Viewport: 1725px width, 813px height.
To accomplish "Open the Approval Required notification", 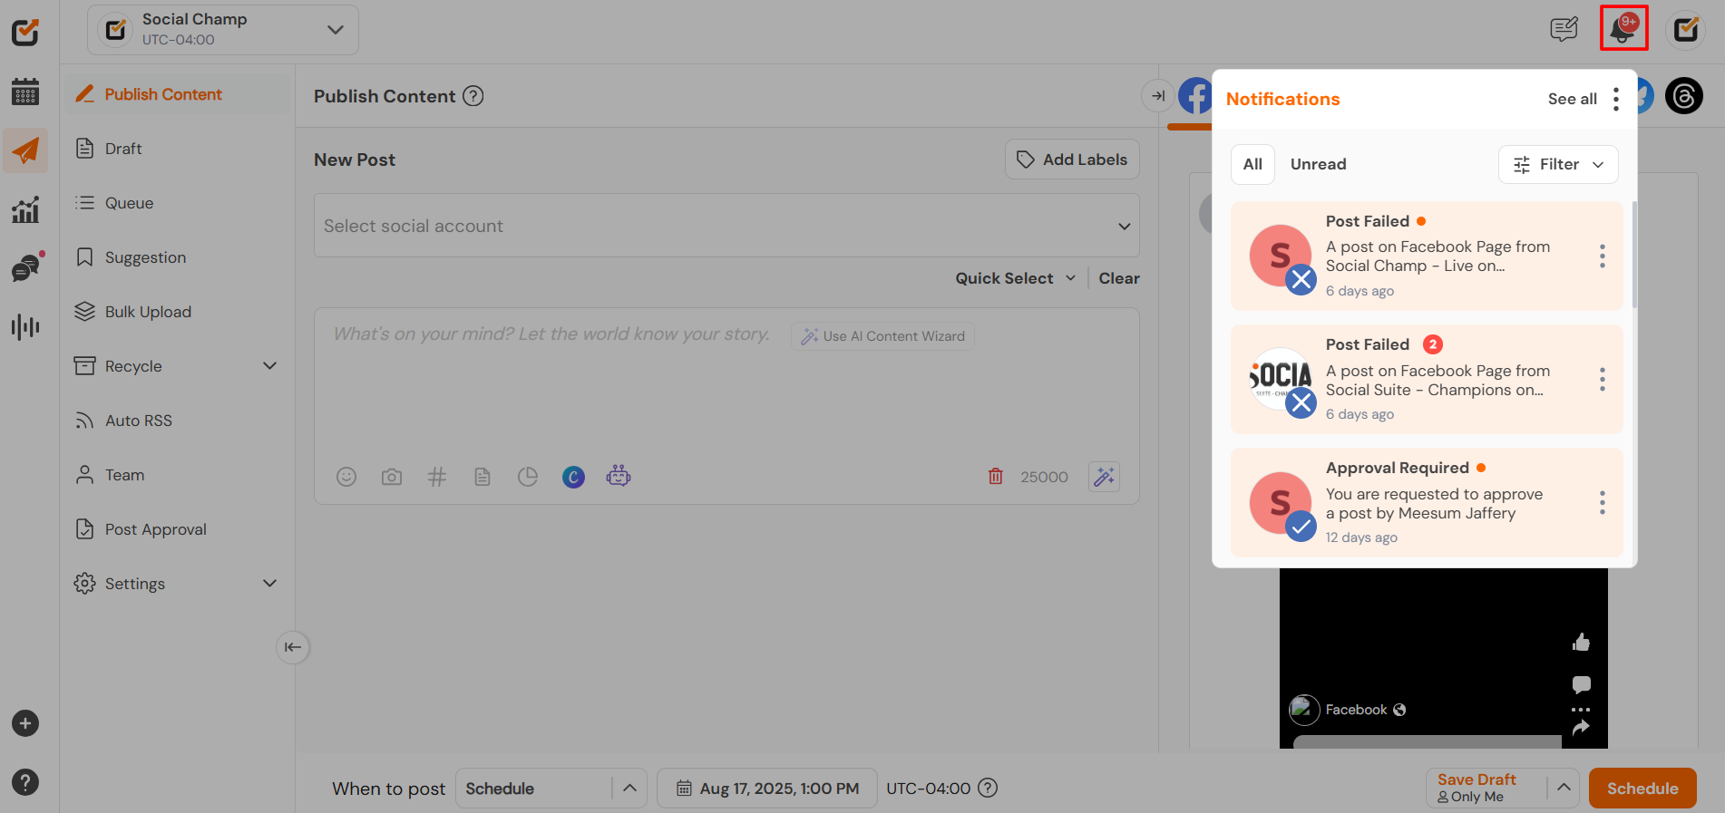I will tap(1427, 503).
